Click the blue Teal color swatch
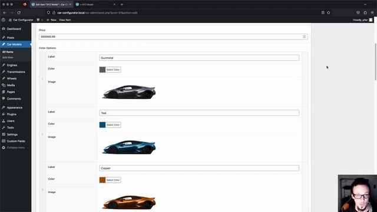This screenshot has width=377, height=212. tap(102, 125)
